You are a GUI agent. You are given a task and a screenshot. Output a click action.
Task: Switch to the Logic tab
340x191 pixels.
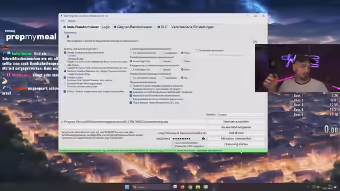[106, 27]
